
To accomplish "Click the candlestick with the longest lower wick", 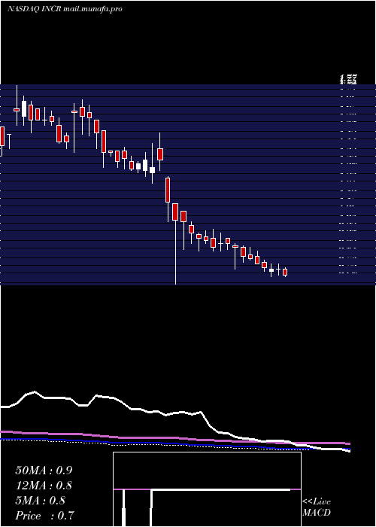I will [175, 244].
